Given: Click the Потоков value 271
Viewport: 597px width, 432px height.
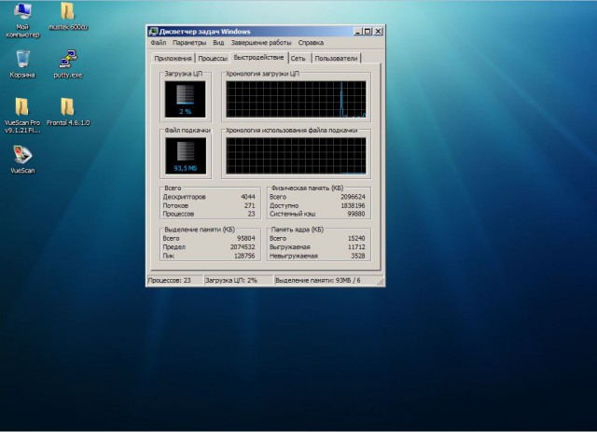Looking at the screenshot, I should tap(250, 205).
